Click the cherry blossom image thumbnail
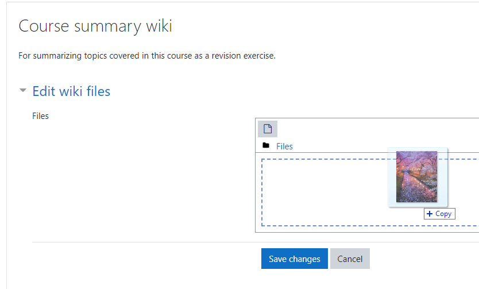The image size is (479, 289). (x=416, y=176)
